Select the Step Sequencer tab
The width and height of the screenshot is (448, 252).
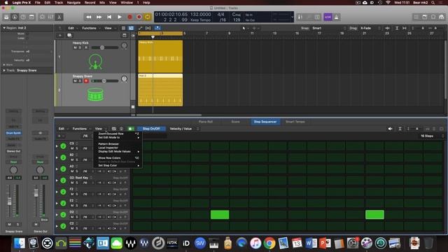[265, 122]
